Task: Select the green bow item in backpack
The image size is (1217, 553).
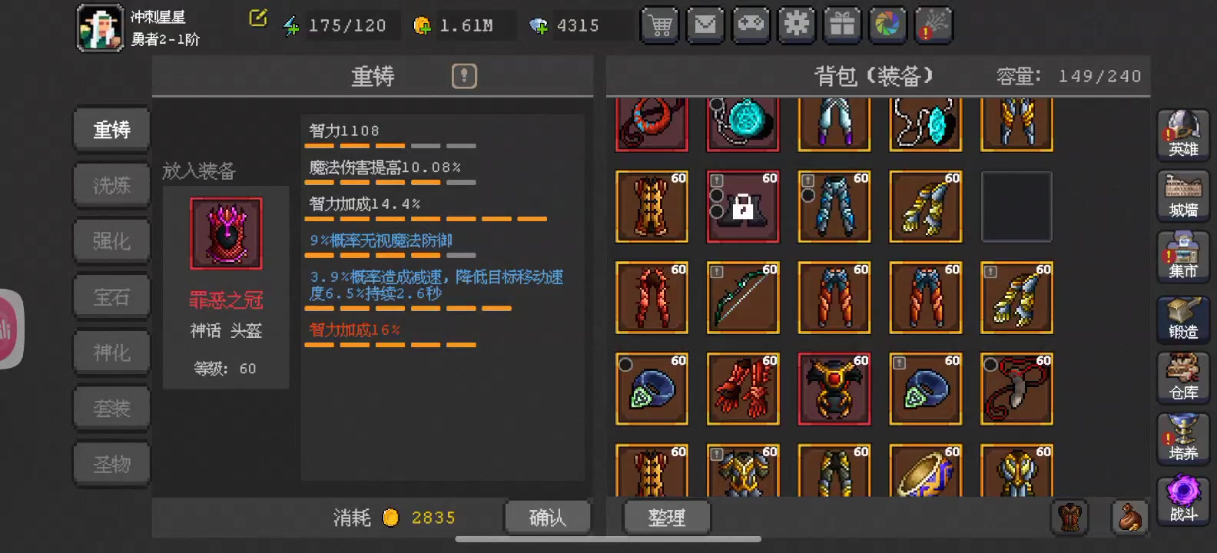Action: pos(743,298)
